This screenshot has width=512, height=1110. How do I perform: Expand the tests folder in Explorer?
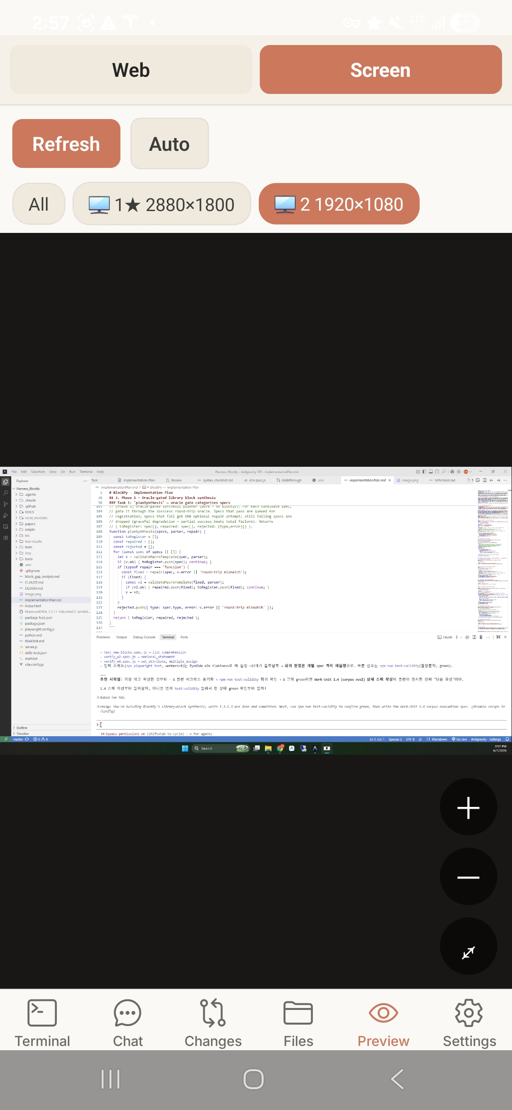(x=51, y=547)
